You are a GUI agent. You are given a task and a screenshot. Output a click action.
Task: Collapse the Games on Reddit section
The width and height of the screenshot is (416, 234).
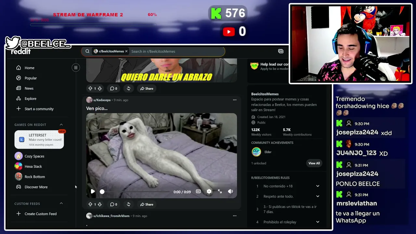[61, 124]
